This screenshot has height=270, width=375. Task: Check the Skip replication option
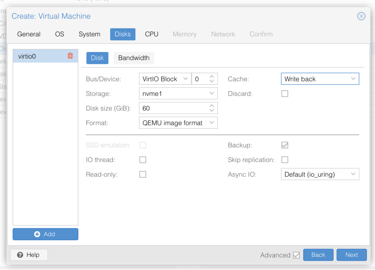tap(285, 160)
